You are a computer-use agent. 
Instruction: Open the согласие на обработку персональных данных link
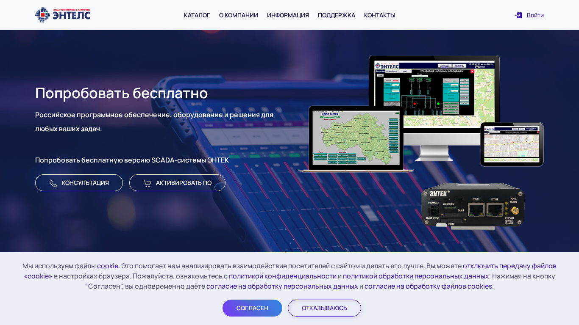(x=282, y=286)
